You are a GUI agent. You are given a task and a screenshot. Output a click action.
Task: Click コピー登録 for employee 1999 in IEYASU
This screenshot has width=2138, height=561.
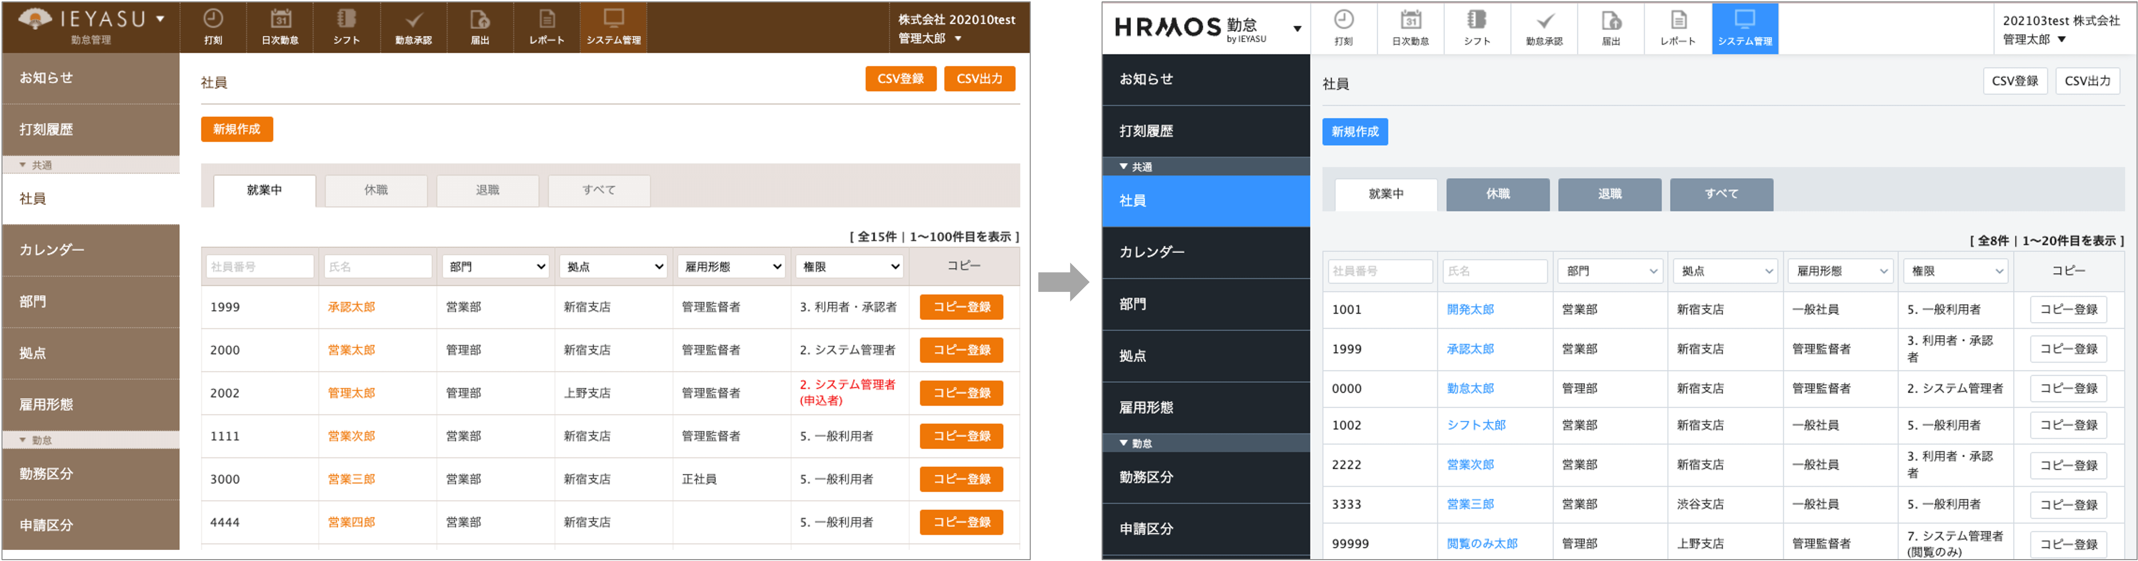961,307
